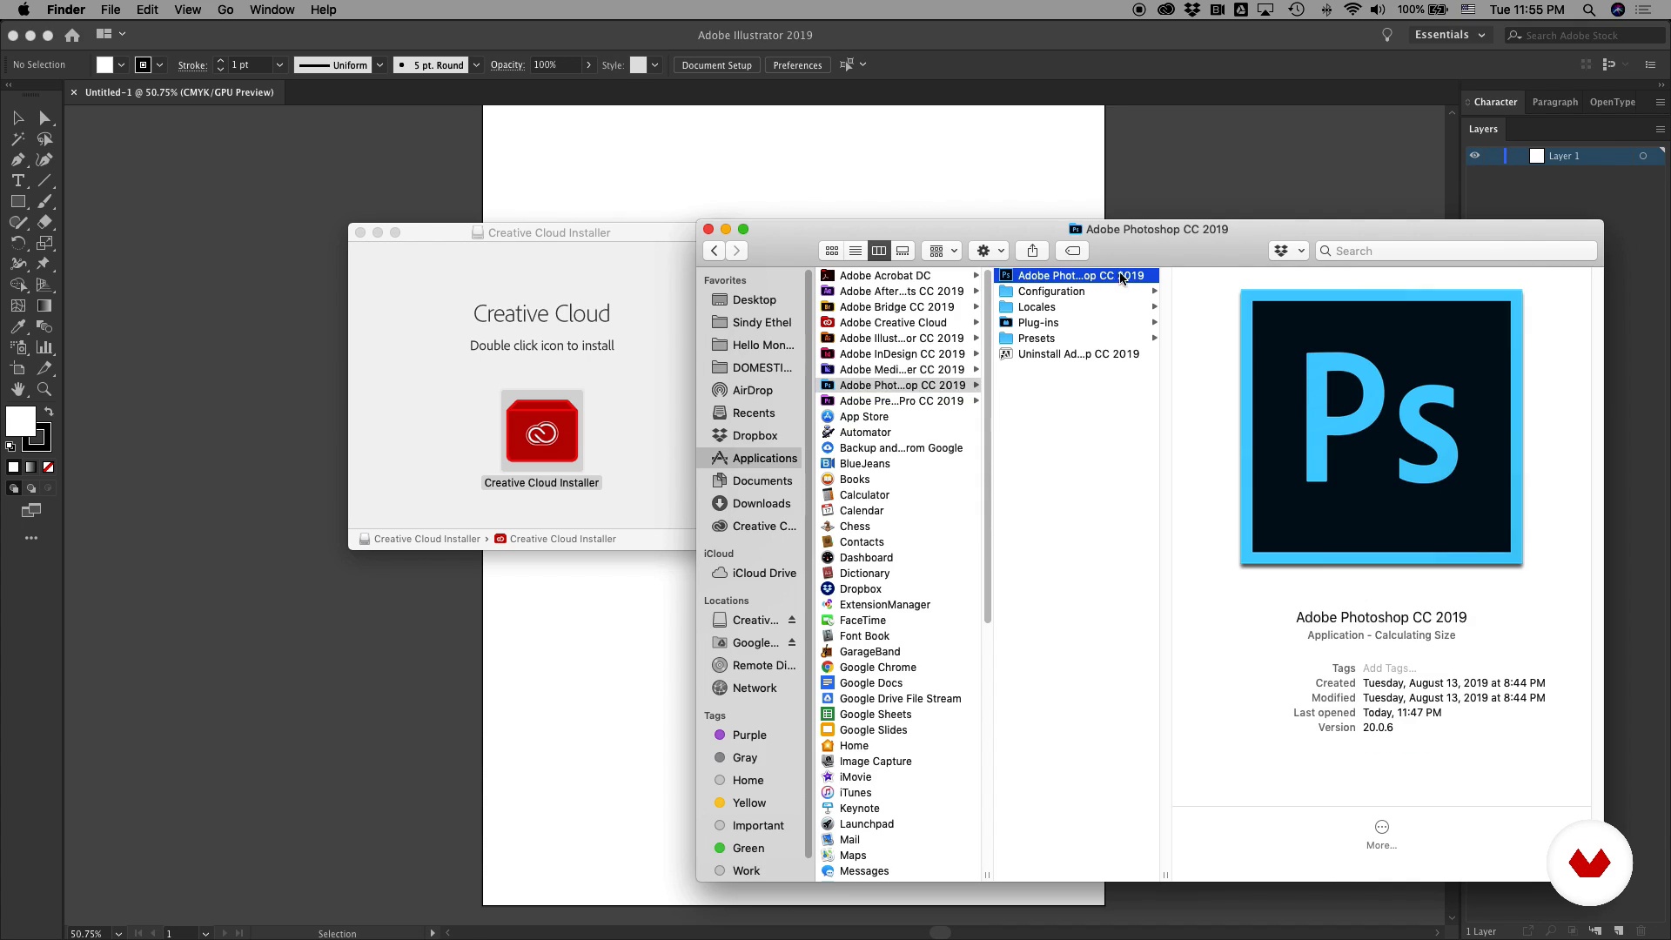Screen dimensions: 1671x940
Task: Expand the Presets submenu arrow
Action: [1155, 338]
